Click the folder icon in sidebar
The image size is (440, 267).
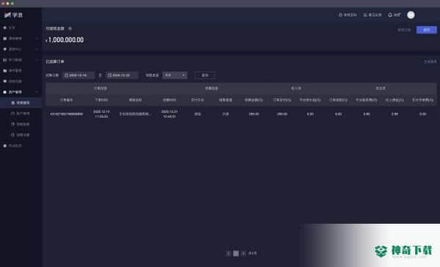[5, 70]
